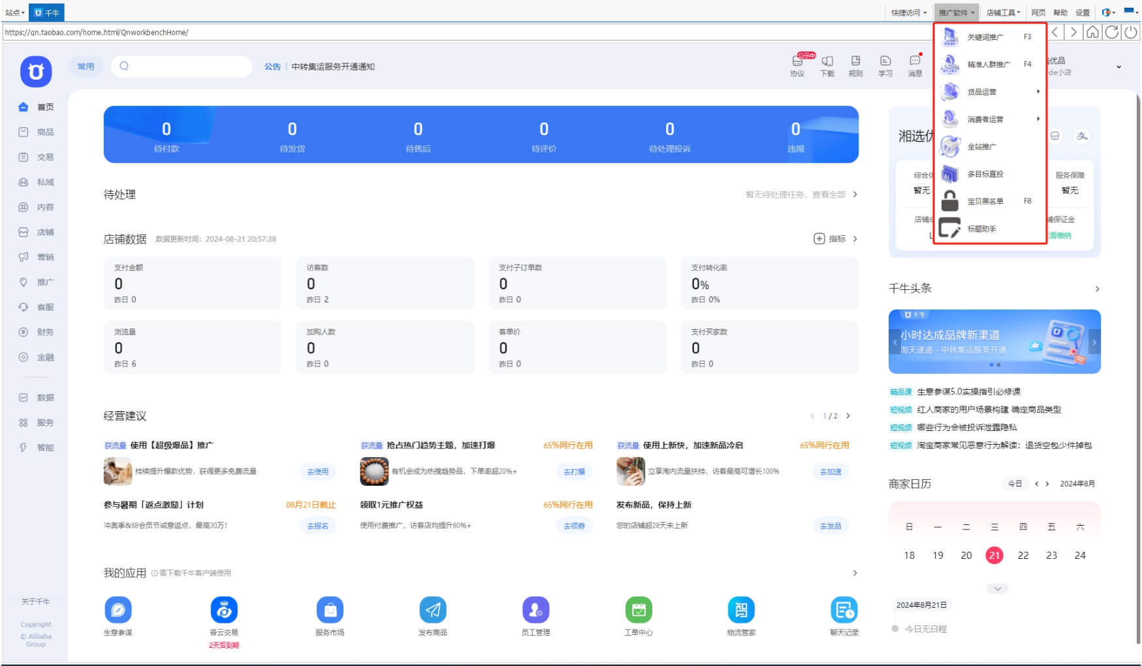Viewport: 1142px width, 666px height.
Task: Open the 规则 icon
Action: [856, 66]
